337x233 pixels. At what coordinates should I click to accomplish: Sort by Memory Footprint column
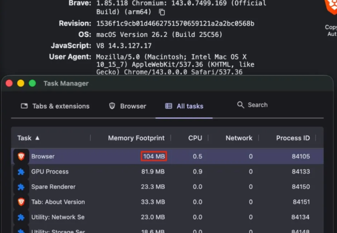pyautogui.click(x=136, y=138)
